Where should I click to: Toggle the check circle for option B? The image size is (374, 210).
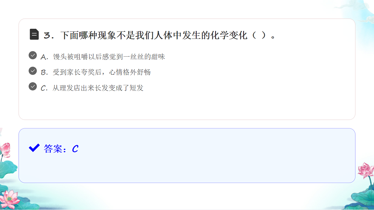click(x=33, y=71)
